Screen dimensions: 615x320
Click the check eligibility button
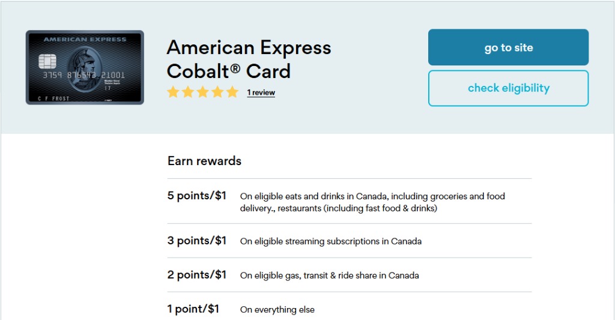(x=508, y=88)
